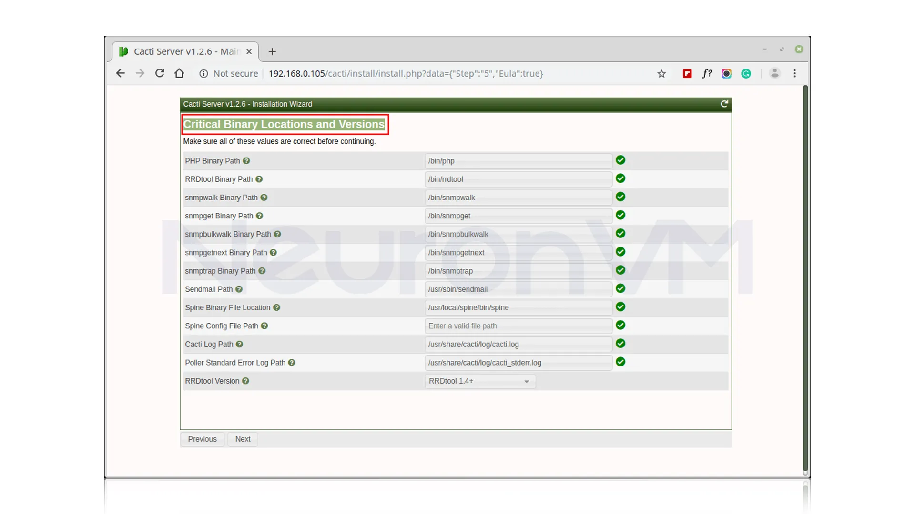Click the help icon beside snmpget Binary Path
This screenshot has height=514, width=915.
click(259, 216)
